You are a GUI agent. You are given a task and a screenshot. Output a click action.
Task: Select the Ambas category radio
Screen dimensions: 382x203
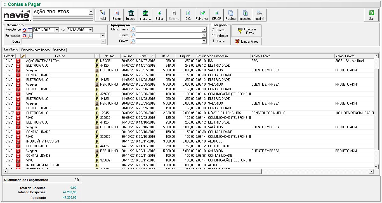(x=213, y=41)
